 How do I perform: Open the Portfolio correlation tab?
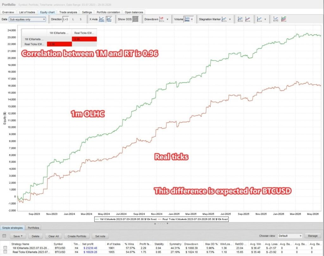(x=108, y=12)
